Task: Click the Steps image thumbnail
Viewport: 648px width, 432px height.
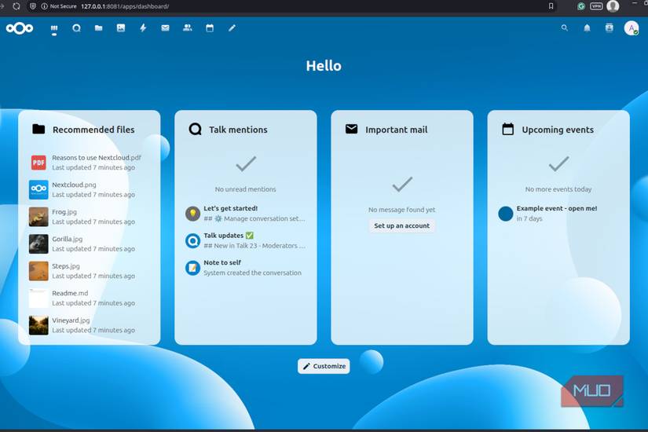Action: point(38,271)
